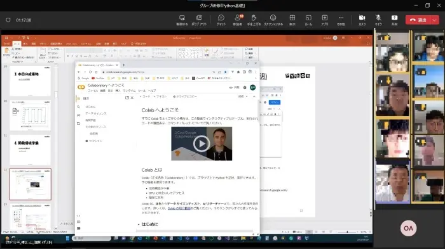The width and height of the screenshot is (445, 249).
Task: Open the Teams Apps (アプリ) panel
Action: [x=325, y=20]
